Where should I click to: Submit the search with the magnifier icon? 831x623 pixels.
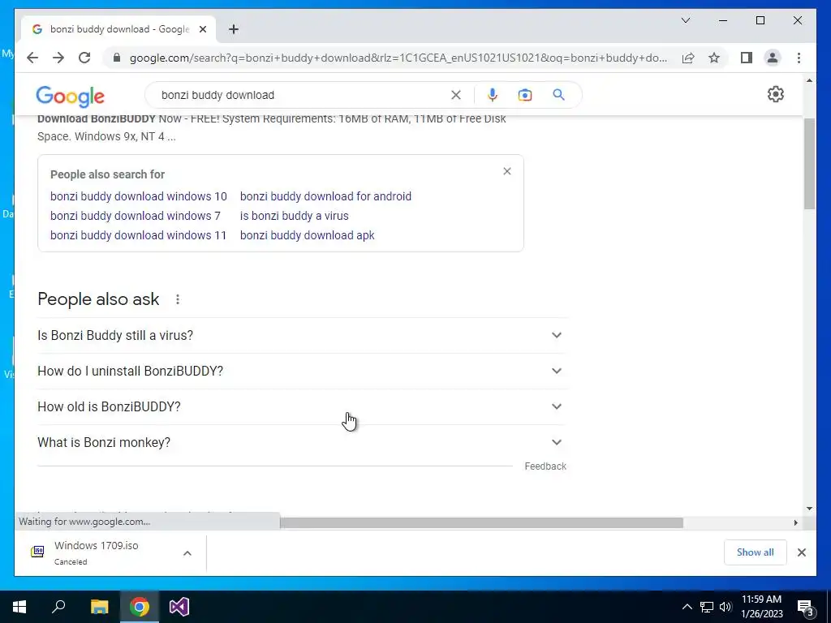point(558,95)
